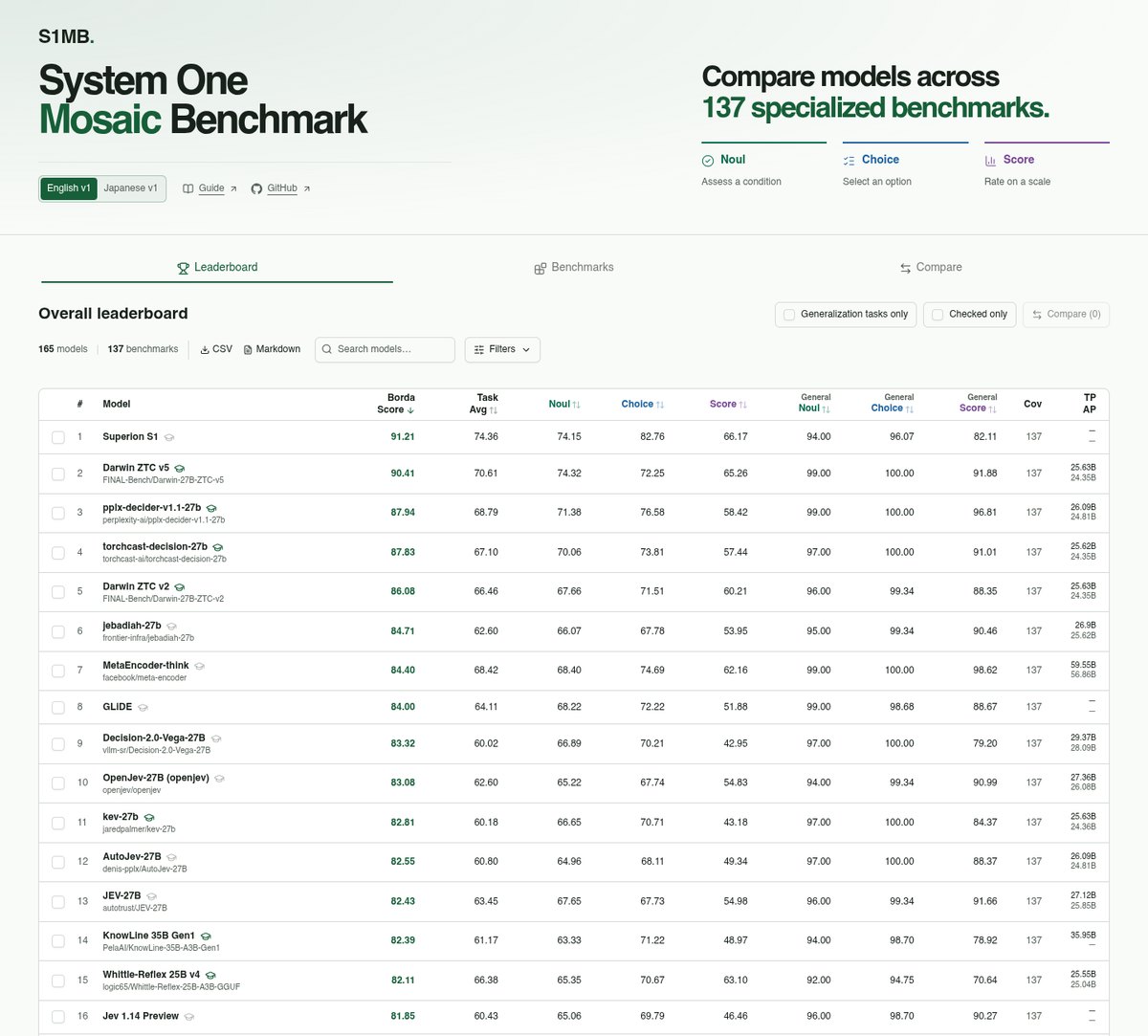Click the Benchmarks tab icon
This screenshot has height=1036, width=1148.
[x=541, y=268]
